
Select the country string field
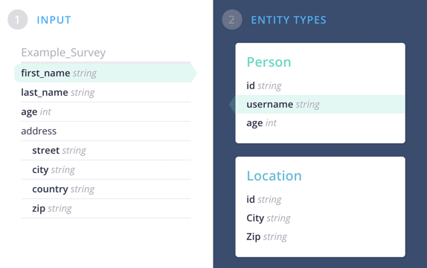click(x=106, y=189)
